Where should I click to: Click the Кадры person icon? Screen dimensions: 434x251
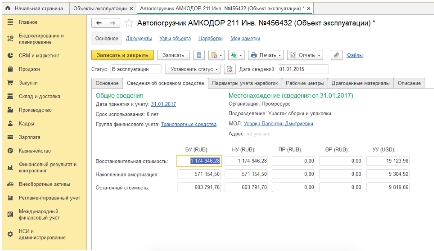(x=10, y=123)
